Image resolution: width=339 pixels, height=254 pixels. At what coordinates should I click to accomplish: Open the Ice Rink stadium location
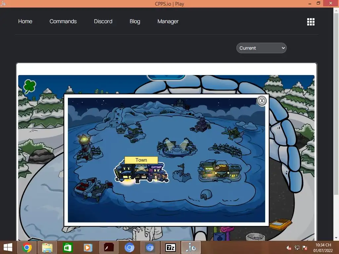(x=177, y=148)
